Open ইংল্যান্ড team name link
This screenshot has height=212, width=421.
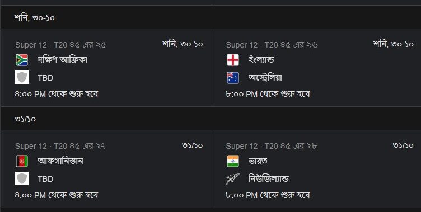261,60
